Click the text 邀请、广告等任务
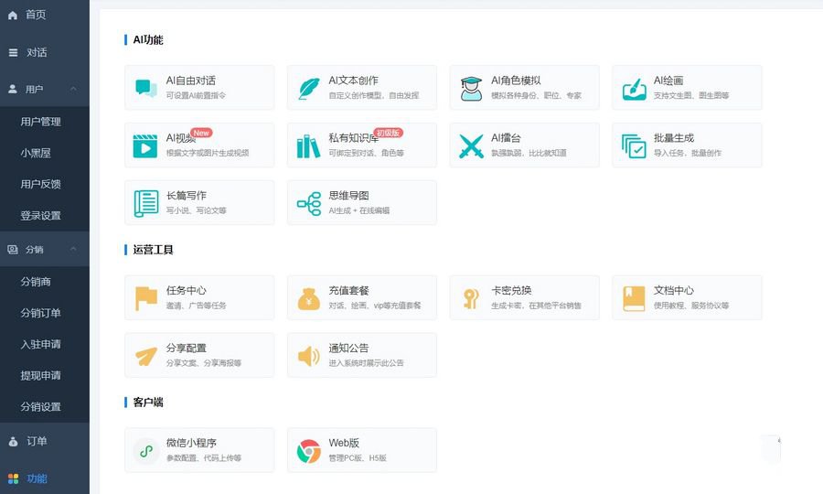 (197, 306)
